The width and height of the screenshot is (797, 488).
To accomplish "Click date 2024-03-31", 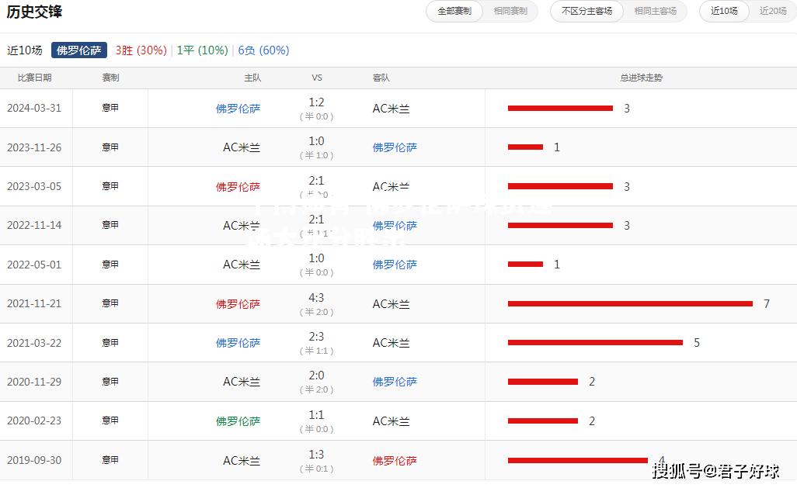I will coord(34,108).
